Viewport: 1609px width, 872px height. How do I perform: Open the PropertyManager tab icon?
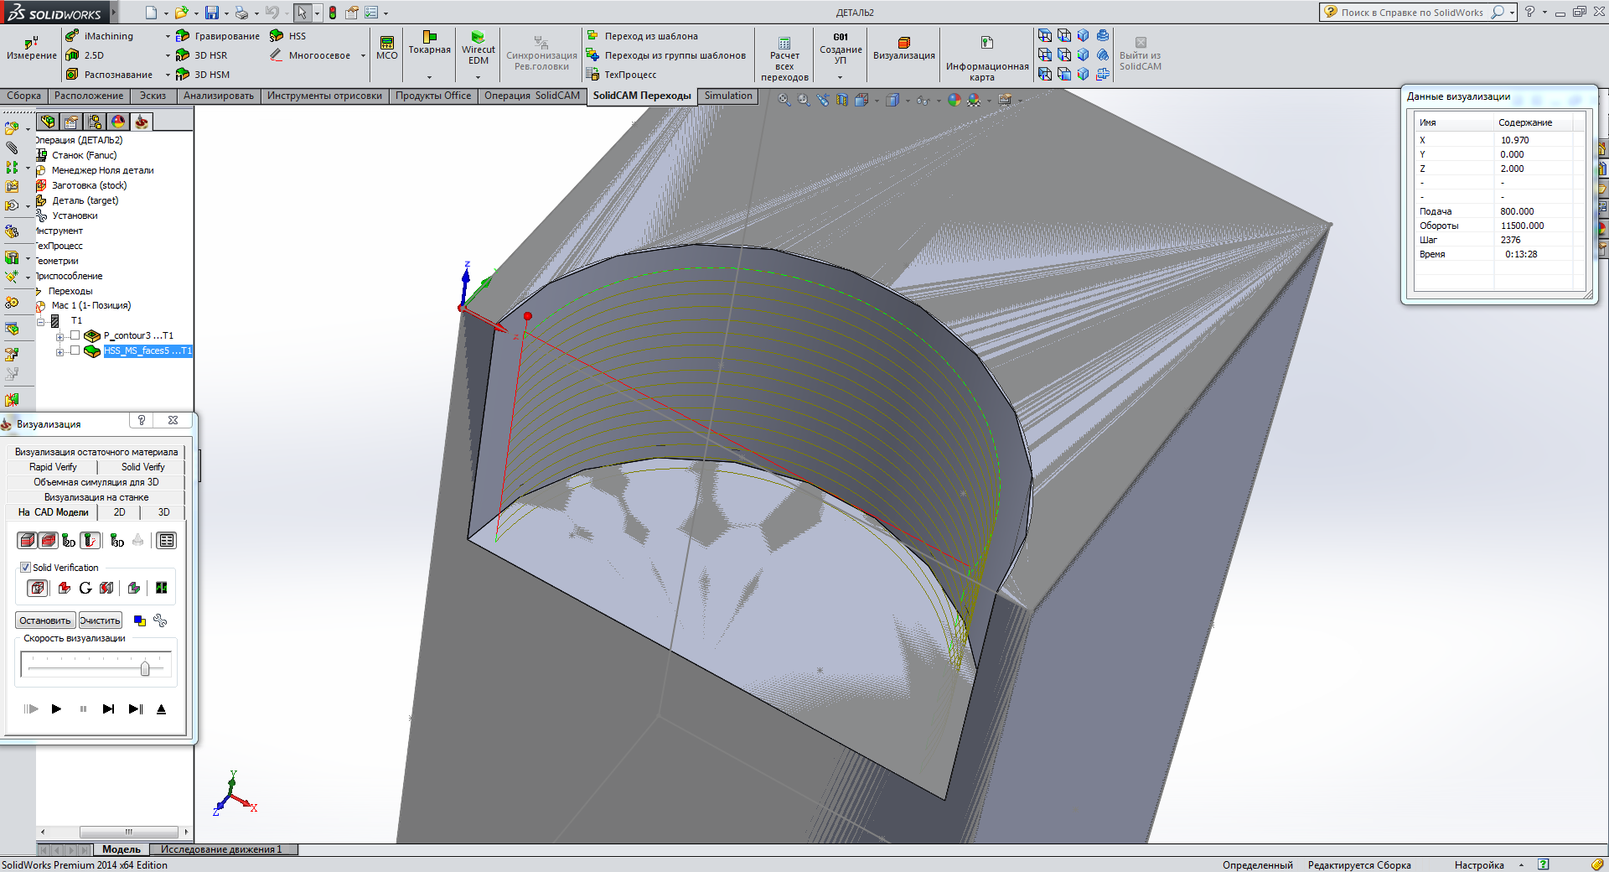click(x=71, y=122)
